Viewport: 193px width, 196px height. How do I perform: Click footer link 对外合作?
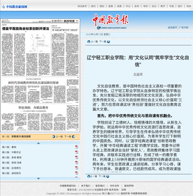tap(114, 186)
